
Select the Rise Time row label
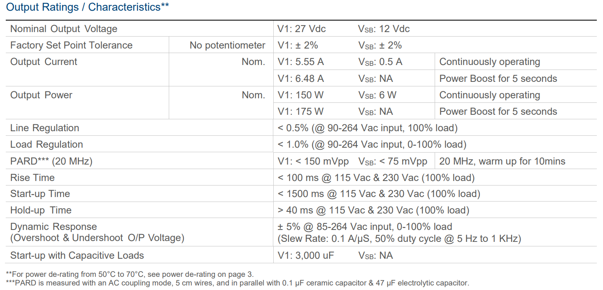coord(33,178)
